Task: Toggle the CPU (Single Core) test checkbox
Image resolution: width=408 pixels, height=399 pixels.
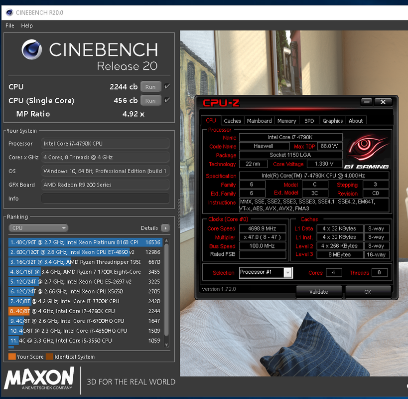Action: [167, 100]
